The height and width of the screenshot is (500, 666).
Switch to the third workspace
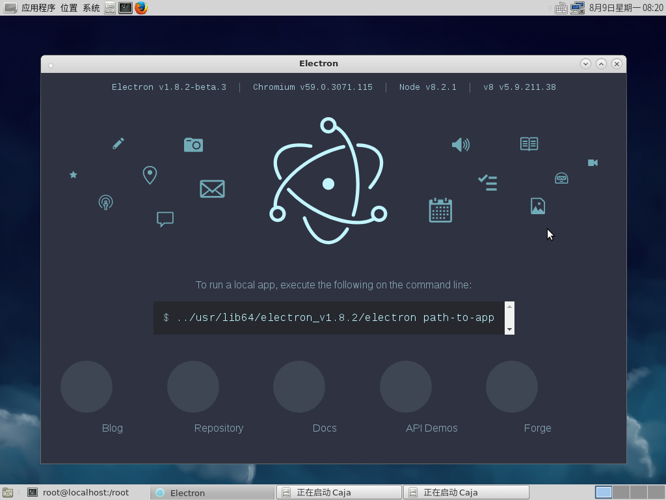tap(639, 492)
